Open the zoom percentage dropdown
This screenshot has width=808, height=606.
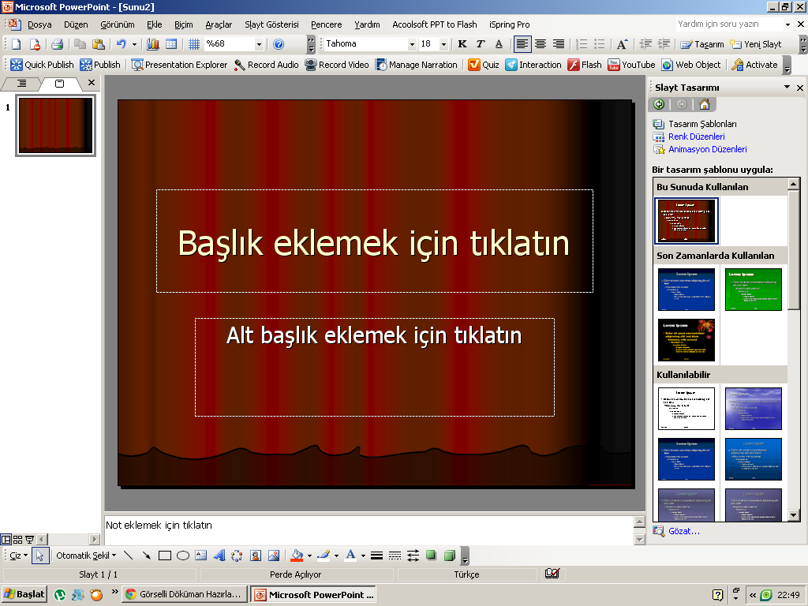pos(259,44)
